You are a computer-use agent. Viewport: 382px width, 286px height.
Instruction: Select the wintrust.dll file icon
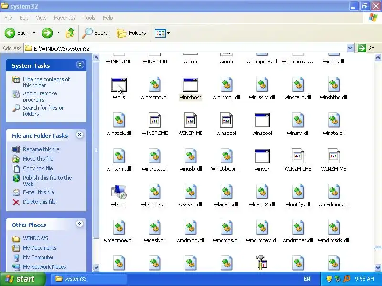[155, 156]
